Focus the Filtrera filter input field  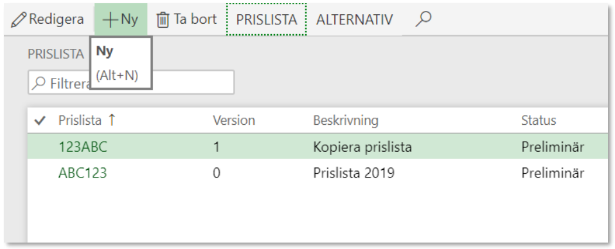click(x=131, y=82)
